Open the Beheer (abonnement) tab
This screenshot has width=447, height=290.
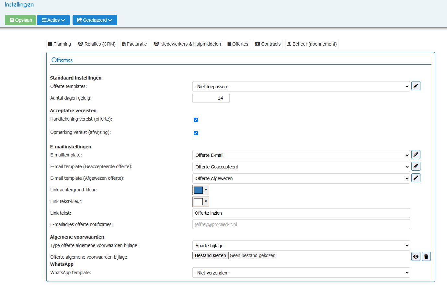312,44
